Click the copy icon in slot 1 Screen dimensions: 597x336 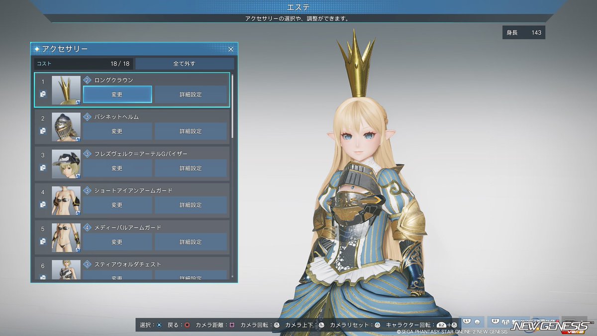point(43,94)
